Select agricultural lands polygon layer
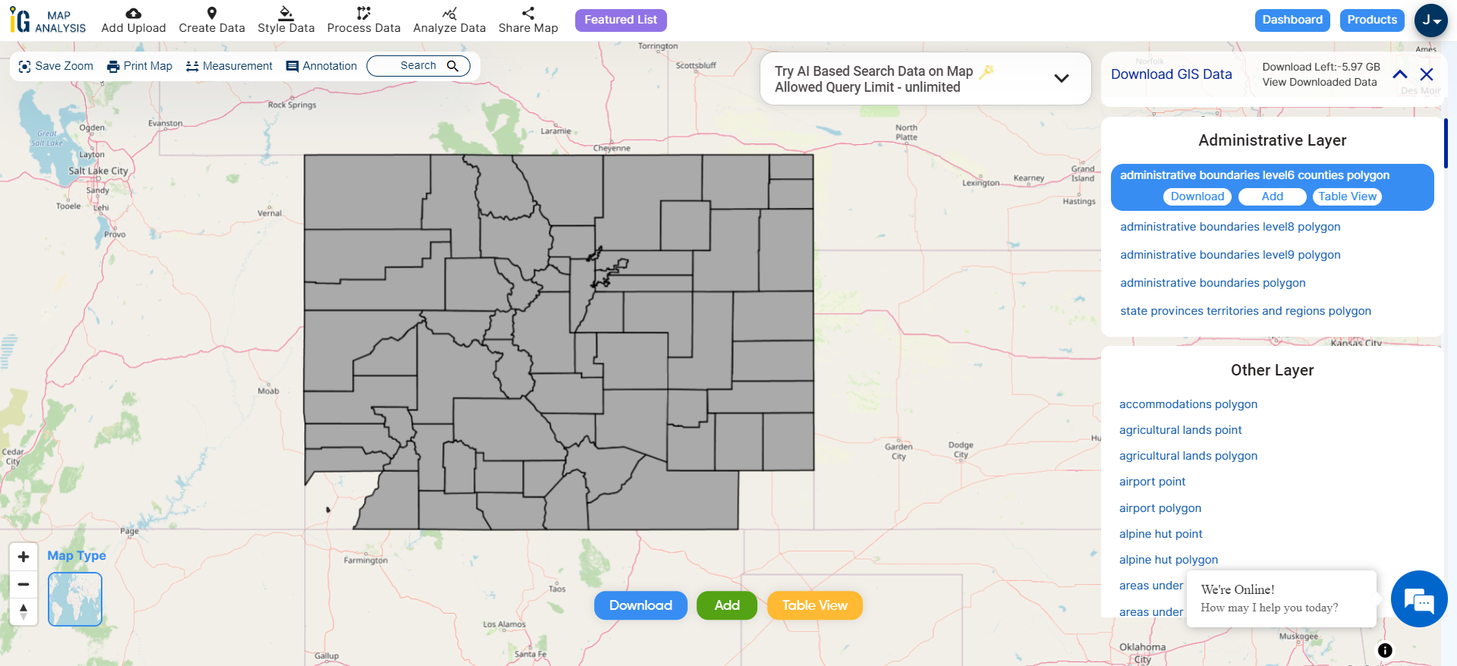This screenshot has width=1457, height=666. coord(1188,456)
